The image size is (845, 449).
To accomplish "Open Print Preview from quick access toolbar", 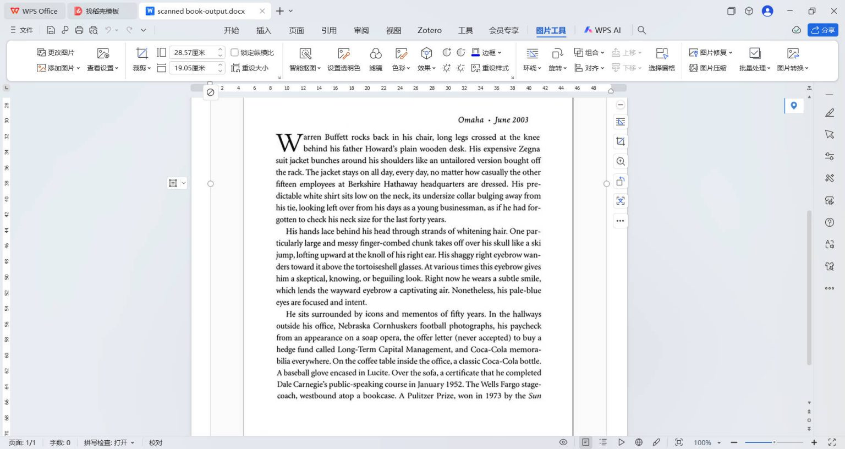I will click(x=94, y=30).
